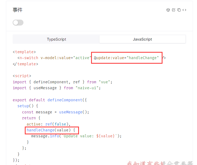197x165 pixels.
Task: Click the v-model:value="active" attribute
Action: [x=66, y=58]
